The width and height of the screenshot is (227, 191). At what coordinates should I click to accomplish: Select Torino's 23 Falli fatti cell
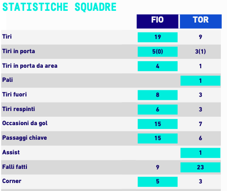coord(201,167)
